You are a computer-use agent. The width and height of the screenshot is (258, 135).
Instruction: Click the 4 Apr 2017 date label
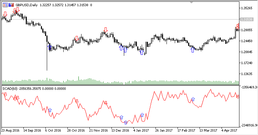(x=229, y=131)
